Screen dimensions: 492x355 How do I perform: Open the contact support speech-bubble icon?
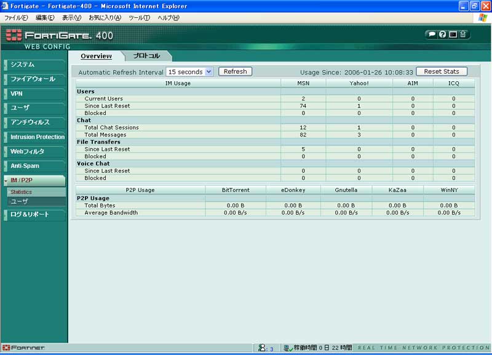click(432, 34)
